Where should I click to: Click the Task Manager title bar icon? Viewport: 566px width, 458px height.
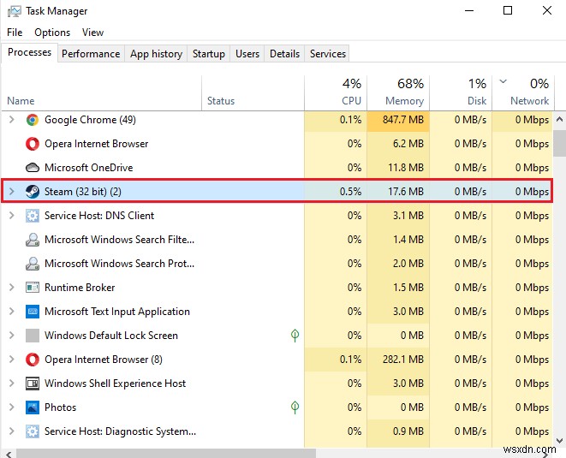pyautogui.click(x=13, y=11)
